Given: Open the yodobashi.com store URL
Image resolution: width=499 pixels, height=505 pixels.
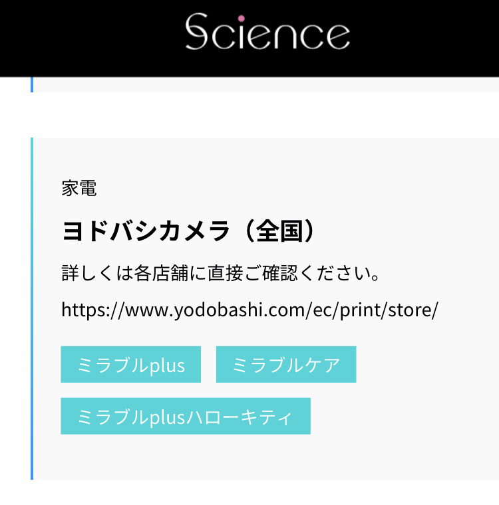Looking at the screenshot, I should [x=249, y=310].
